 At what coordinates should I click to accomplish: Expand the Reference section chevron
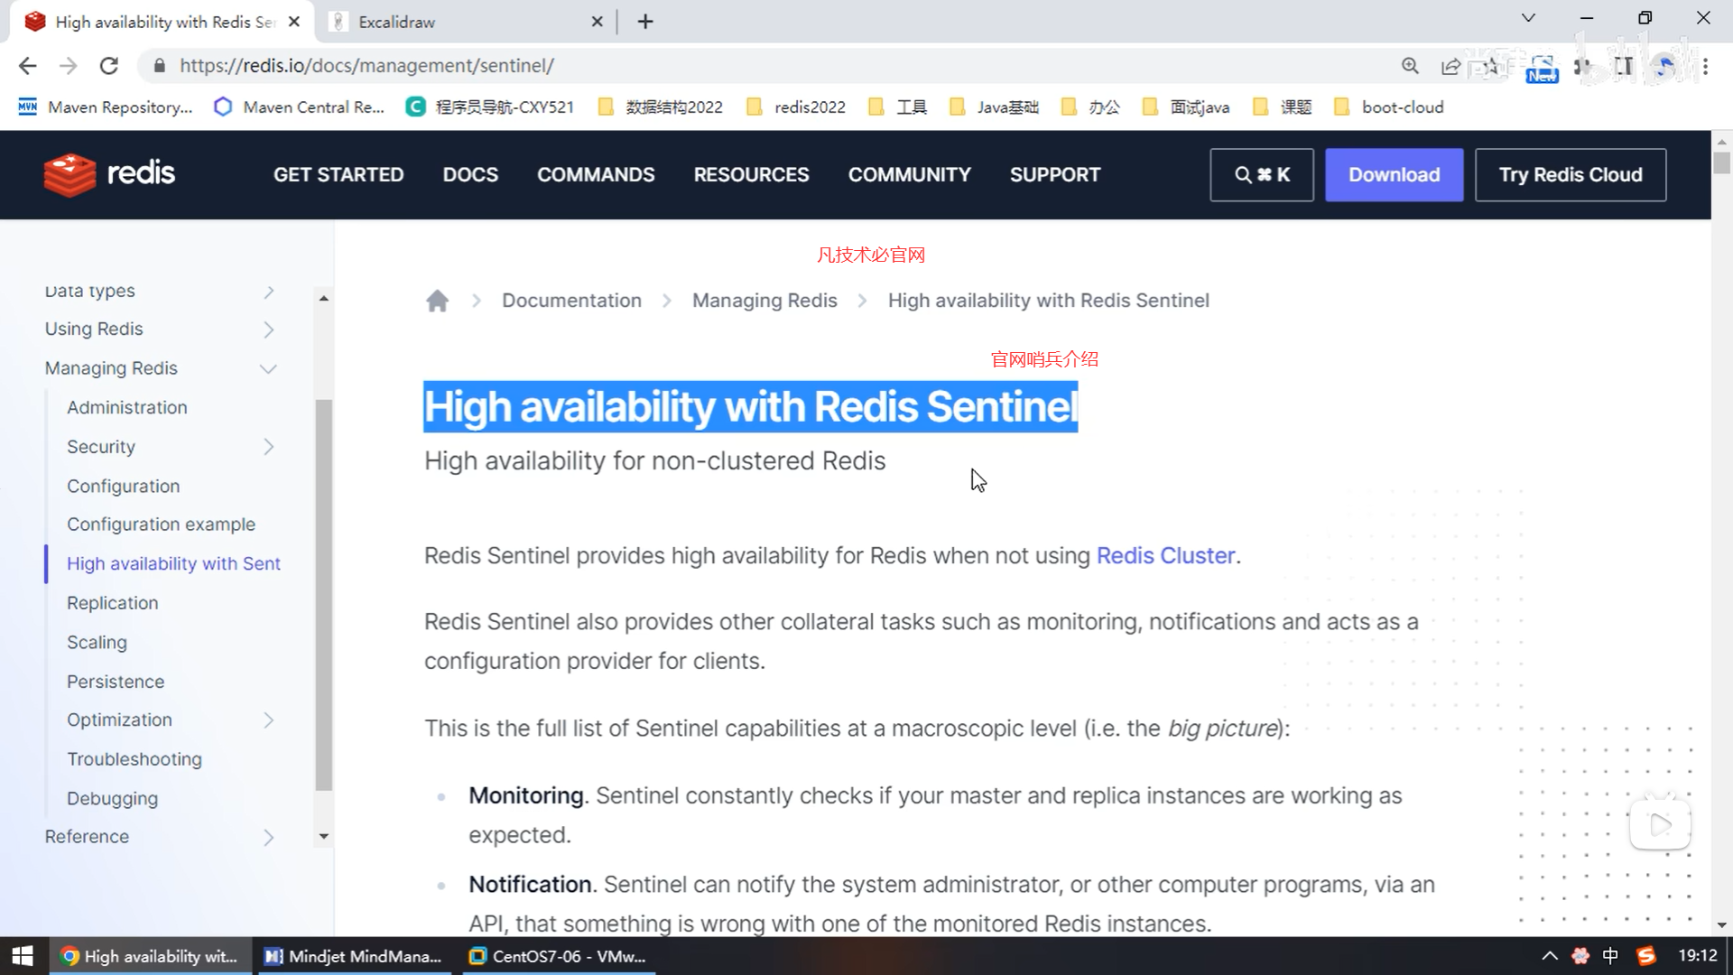point(268,837)
